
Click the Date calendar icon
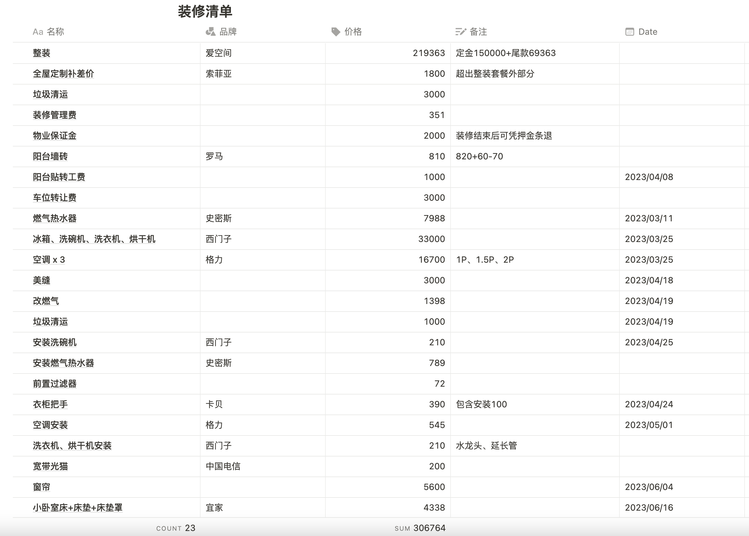pos(629,32)
